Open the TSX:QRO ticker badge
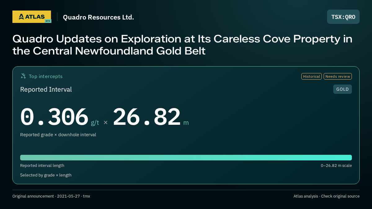The height and width of the screenshot is (209, 372). coord(343,17)
